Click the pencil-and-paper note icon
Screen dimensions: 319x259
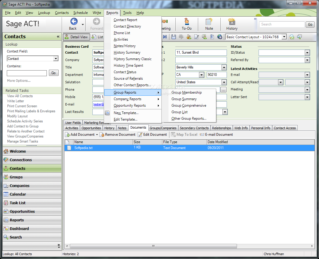click(197, 37)
